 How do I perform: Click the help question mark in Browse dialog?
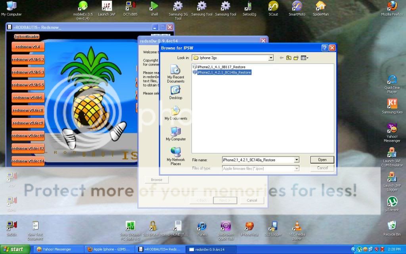(325, 48)
